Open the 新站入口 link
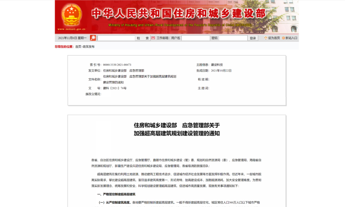This screenshot has width=345, height=207. tap(291, 38)
